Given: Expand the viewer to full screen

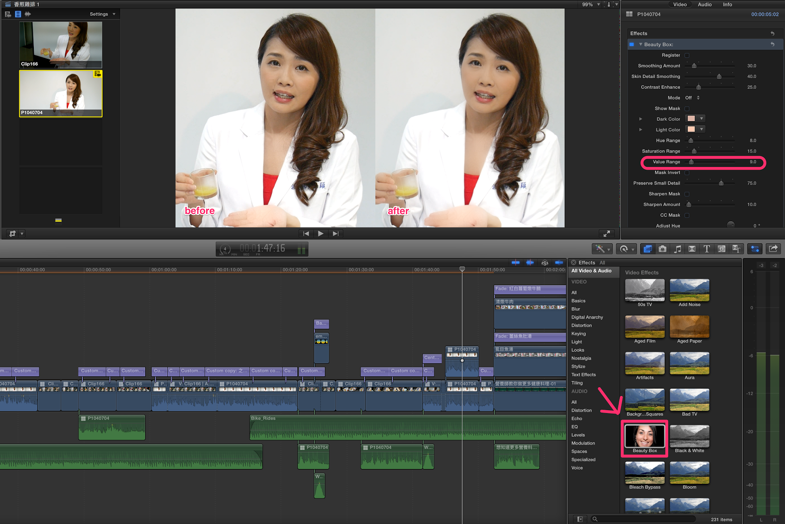Looking at the screenshot, I should tap(606, 234).
